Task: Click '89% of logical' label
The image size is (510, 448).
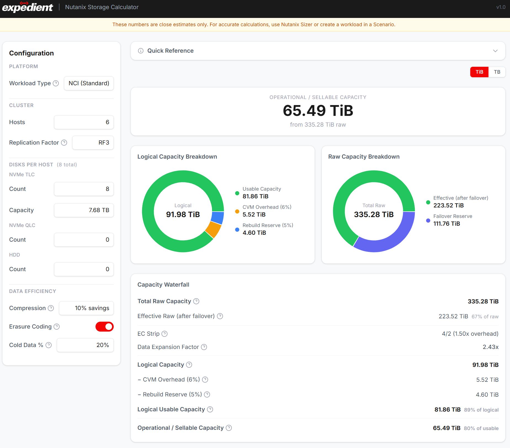Action: 481,410
